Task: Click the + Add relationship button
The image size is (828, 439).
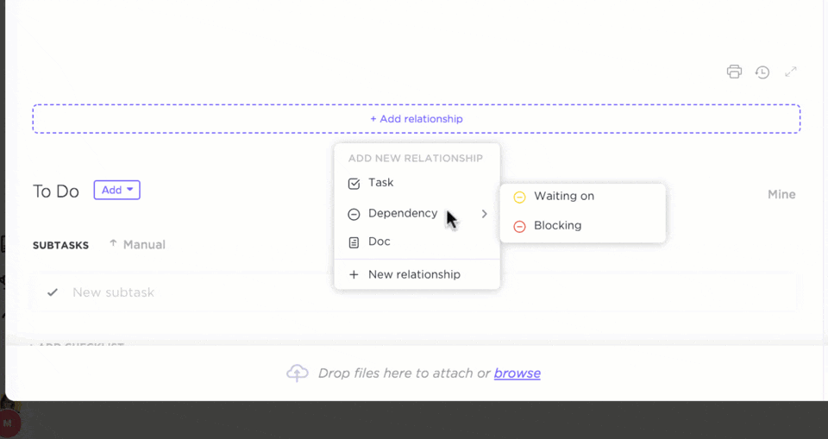Action: click(x=417, y=119)
